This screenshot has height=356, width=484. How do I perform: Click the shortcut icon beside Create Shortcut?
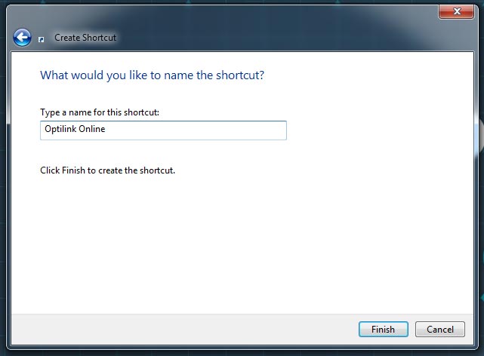41,39
